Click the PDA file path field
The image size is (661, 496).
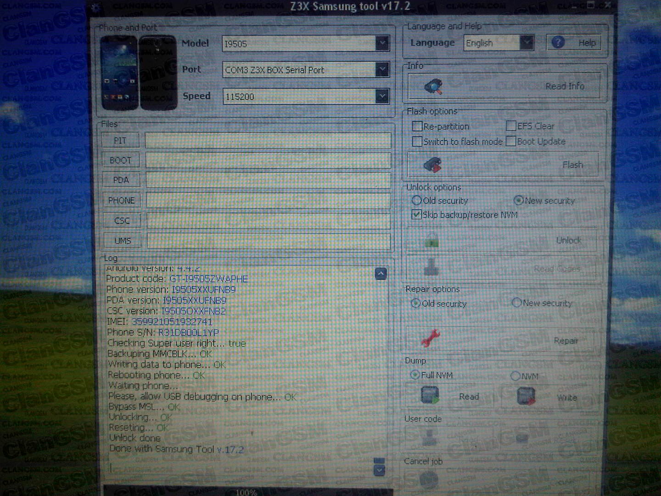pos(269,180)
